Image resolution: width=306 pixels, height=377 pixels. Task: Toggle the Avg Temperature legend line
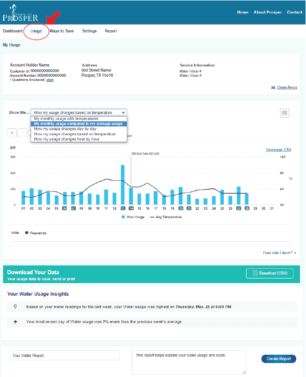tap(152, 217)
